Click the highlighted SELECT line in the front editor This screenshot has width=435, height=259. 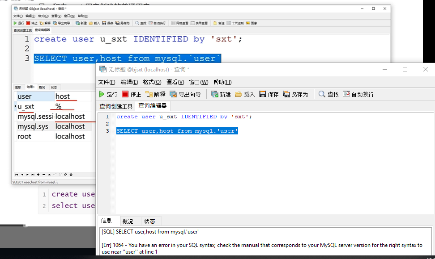click(177, 131)
